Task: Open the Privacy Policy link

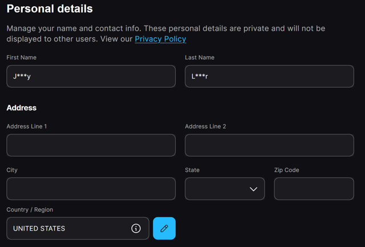Action: point(160,39)
